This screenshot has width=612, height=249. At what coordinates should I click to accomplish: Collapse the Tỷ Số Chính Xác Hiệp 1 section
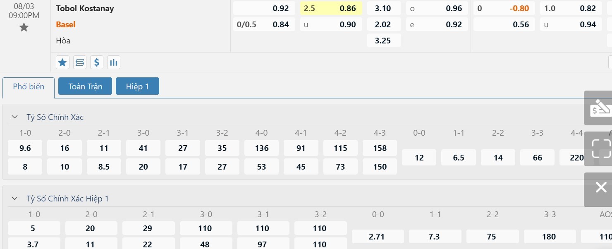point(15,199)
